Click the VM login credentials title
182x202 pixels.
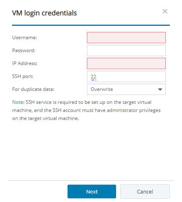point(44,13)
